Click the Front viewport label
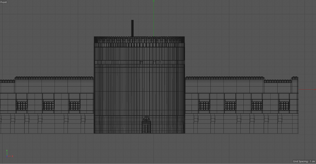The image size is (316, 164). [x=4, y=2]
